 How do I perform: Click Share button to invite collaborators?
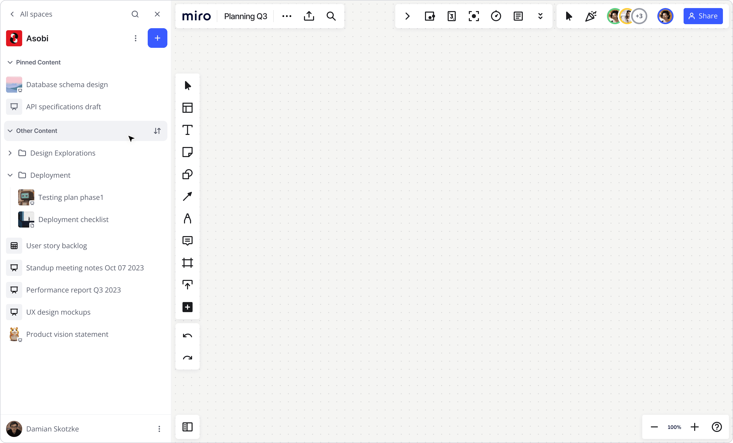coord(703,16)
